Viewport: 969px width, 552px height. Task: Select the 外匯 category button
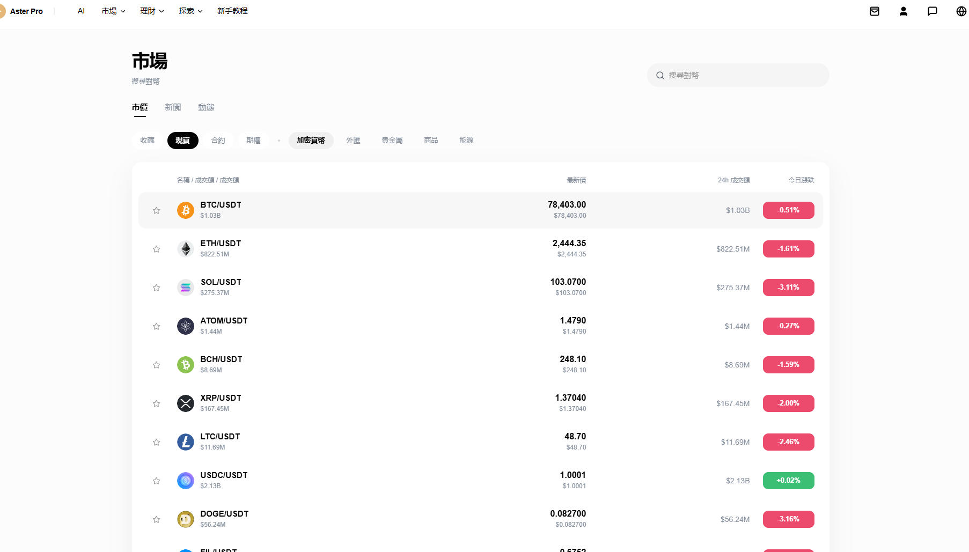(x=353, y=141)
